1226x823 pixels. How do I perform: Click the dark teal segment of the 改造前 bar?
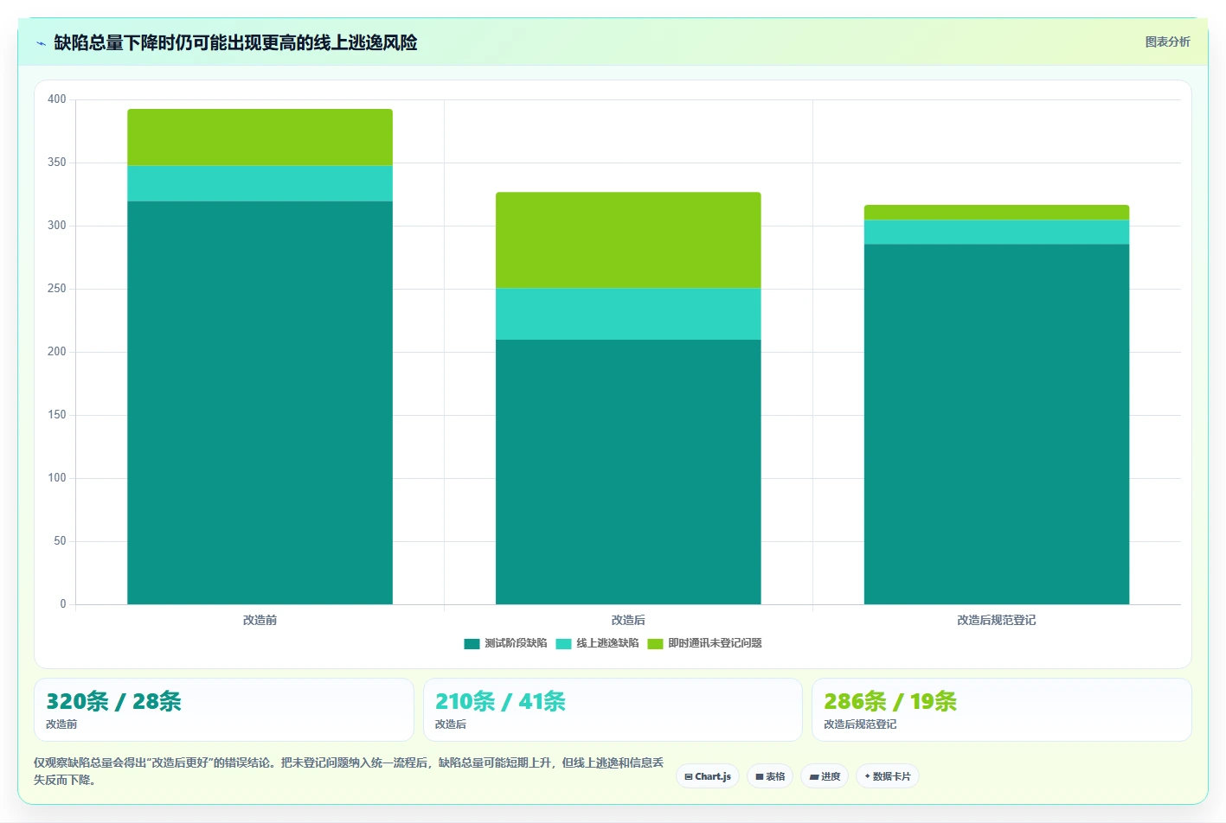pyautogui.click(x=260, y=403)
